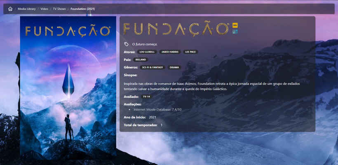The height and width of the screenshot is (165, 338).
Task: Click the 'Atores:' label
Action: 129,52
